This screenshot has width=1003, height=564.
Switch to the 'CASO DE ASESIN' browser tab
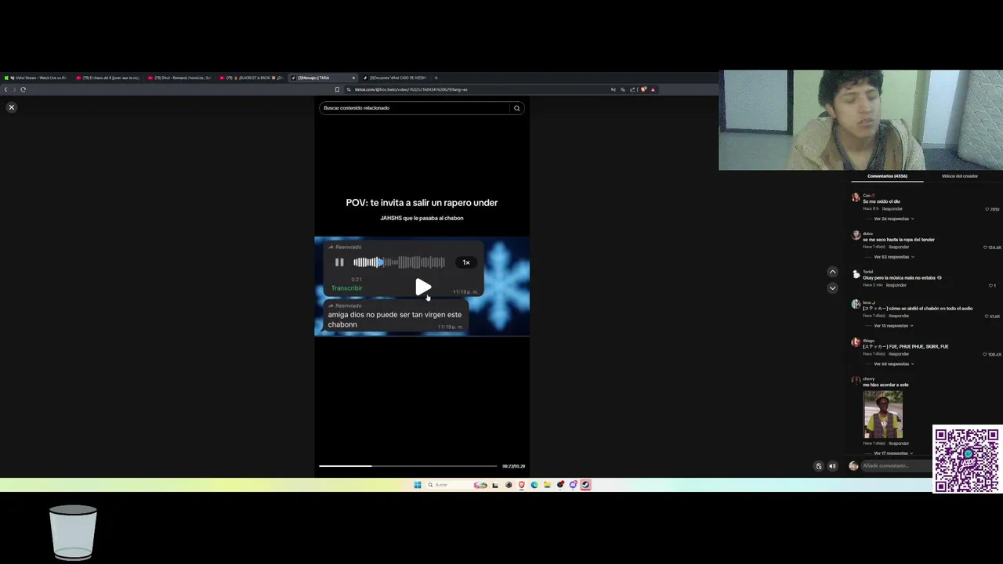[396, 78]
